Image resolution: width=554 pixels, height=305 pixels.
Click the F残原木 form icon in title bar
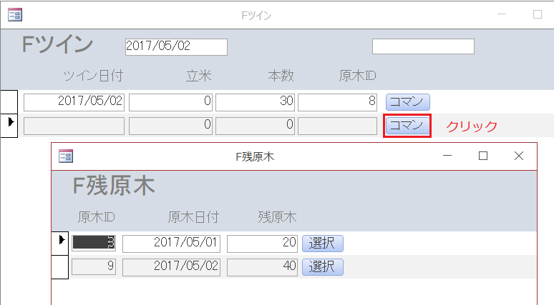tap(66, 156)
